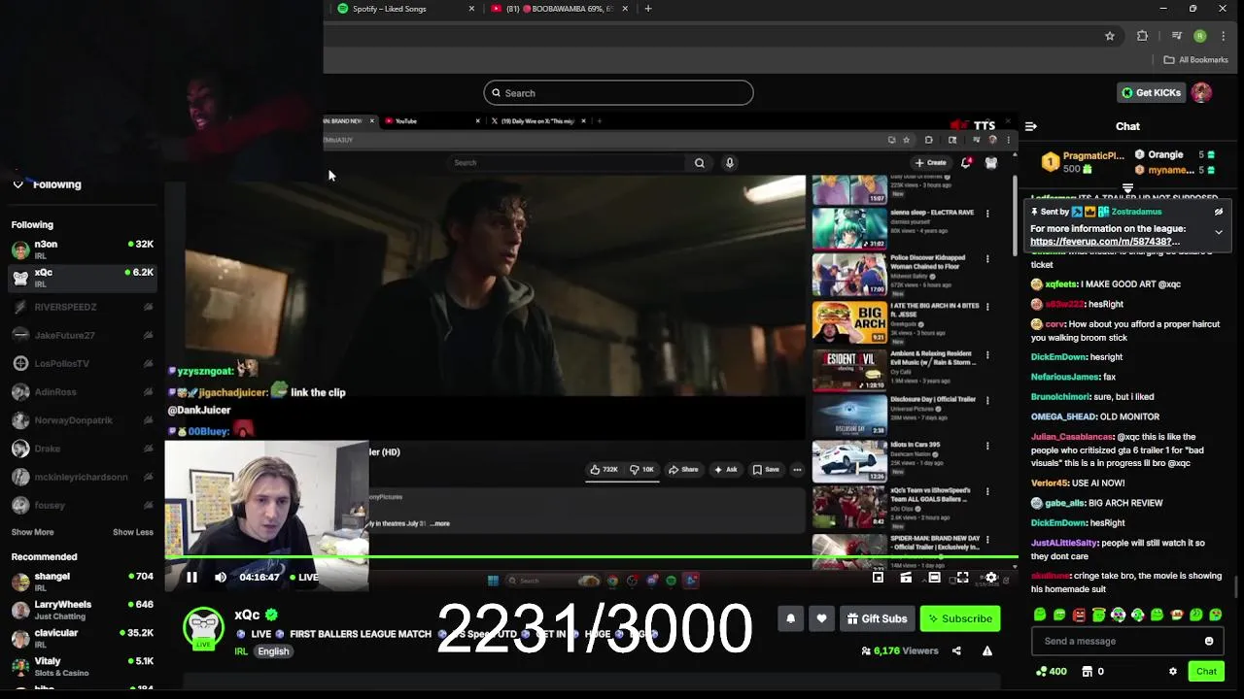Screen dimensions: 1244x699
Task: Open offline channel RIVERSPEEDZ
Action: point(82,307)
